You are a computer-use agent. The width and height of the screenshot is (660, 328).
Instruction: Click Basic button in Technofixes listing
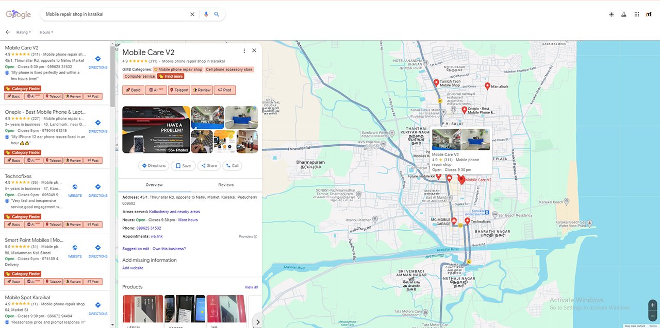[13, 225]
